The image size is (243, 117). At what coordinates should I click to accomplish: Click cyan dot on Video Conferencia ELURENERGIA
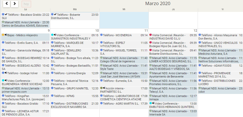[3, 81]
